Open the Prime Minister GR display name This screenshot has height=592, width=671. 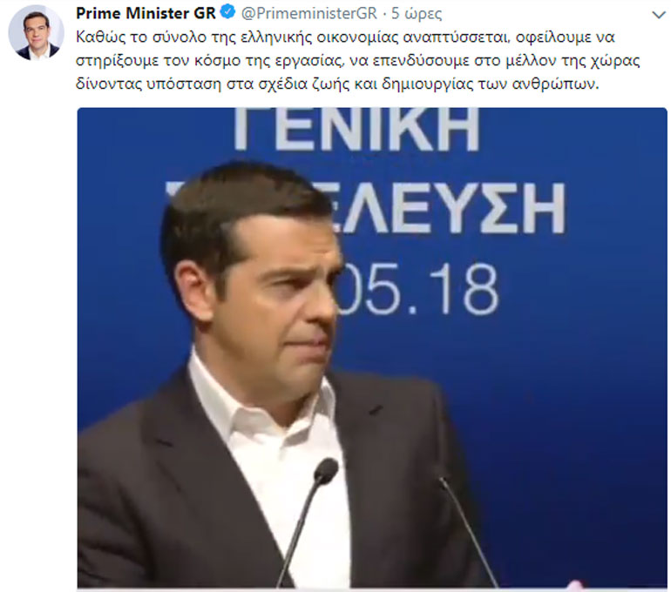pyautogui.click(x=146, y=13)
